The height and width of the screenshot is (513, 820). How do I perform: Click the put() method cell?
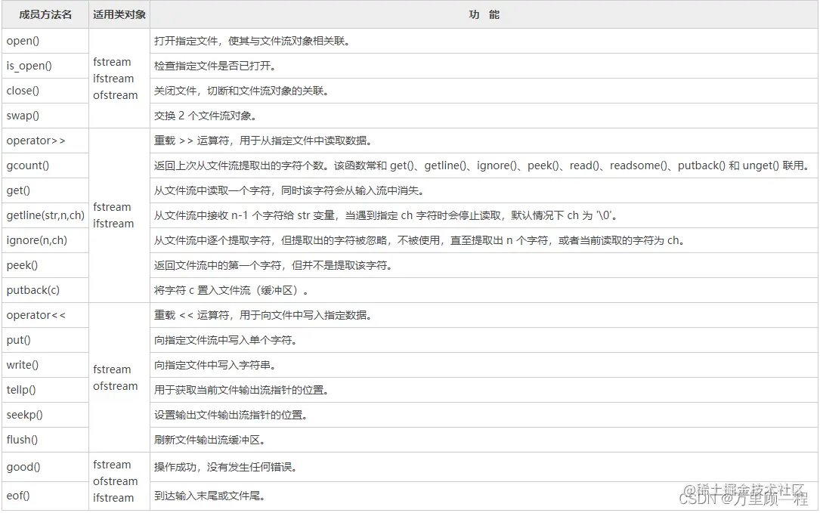45,340
